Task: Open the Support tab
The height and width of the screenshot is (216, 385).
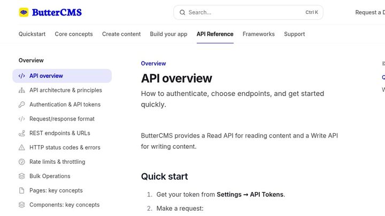Action: (295, 34)
